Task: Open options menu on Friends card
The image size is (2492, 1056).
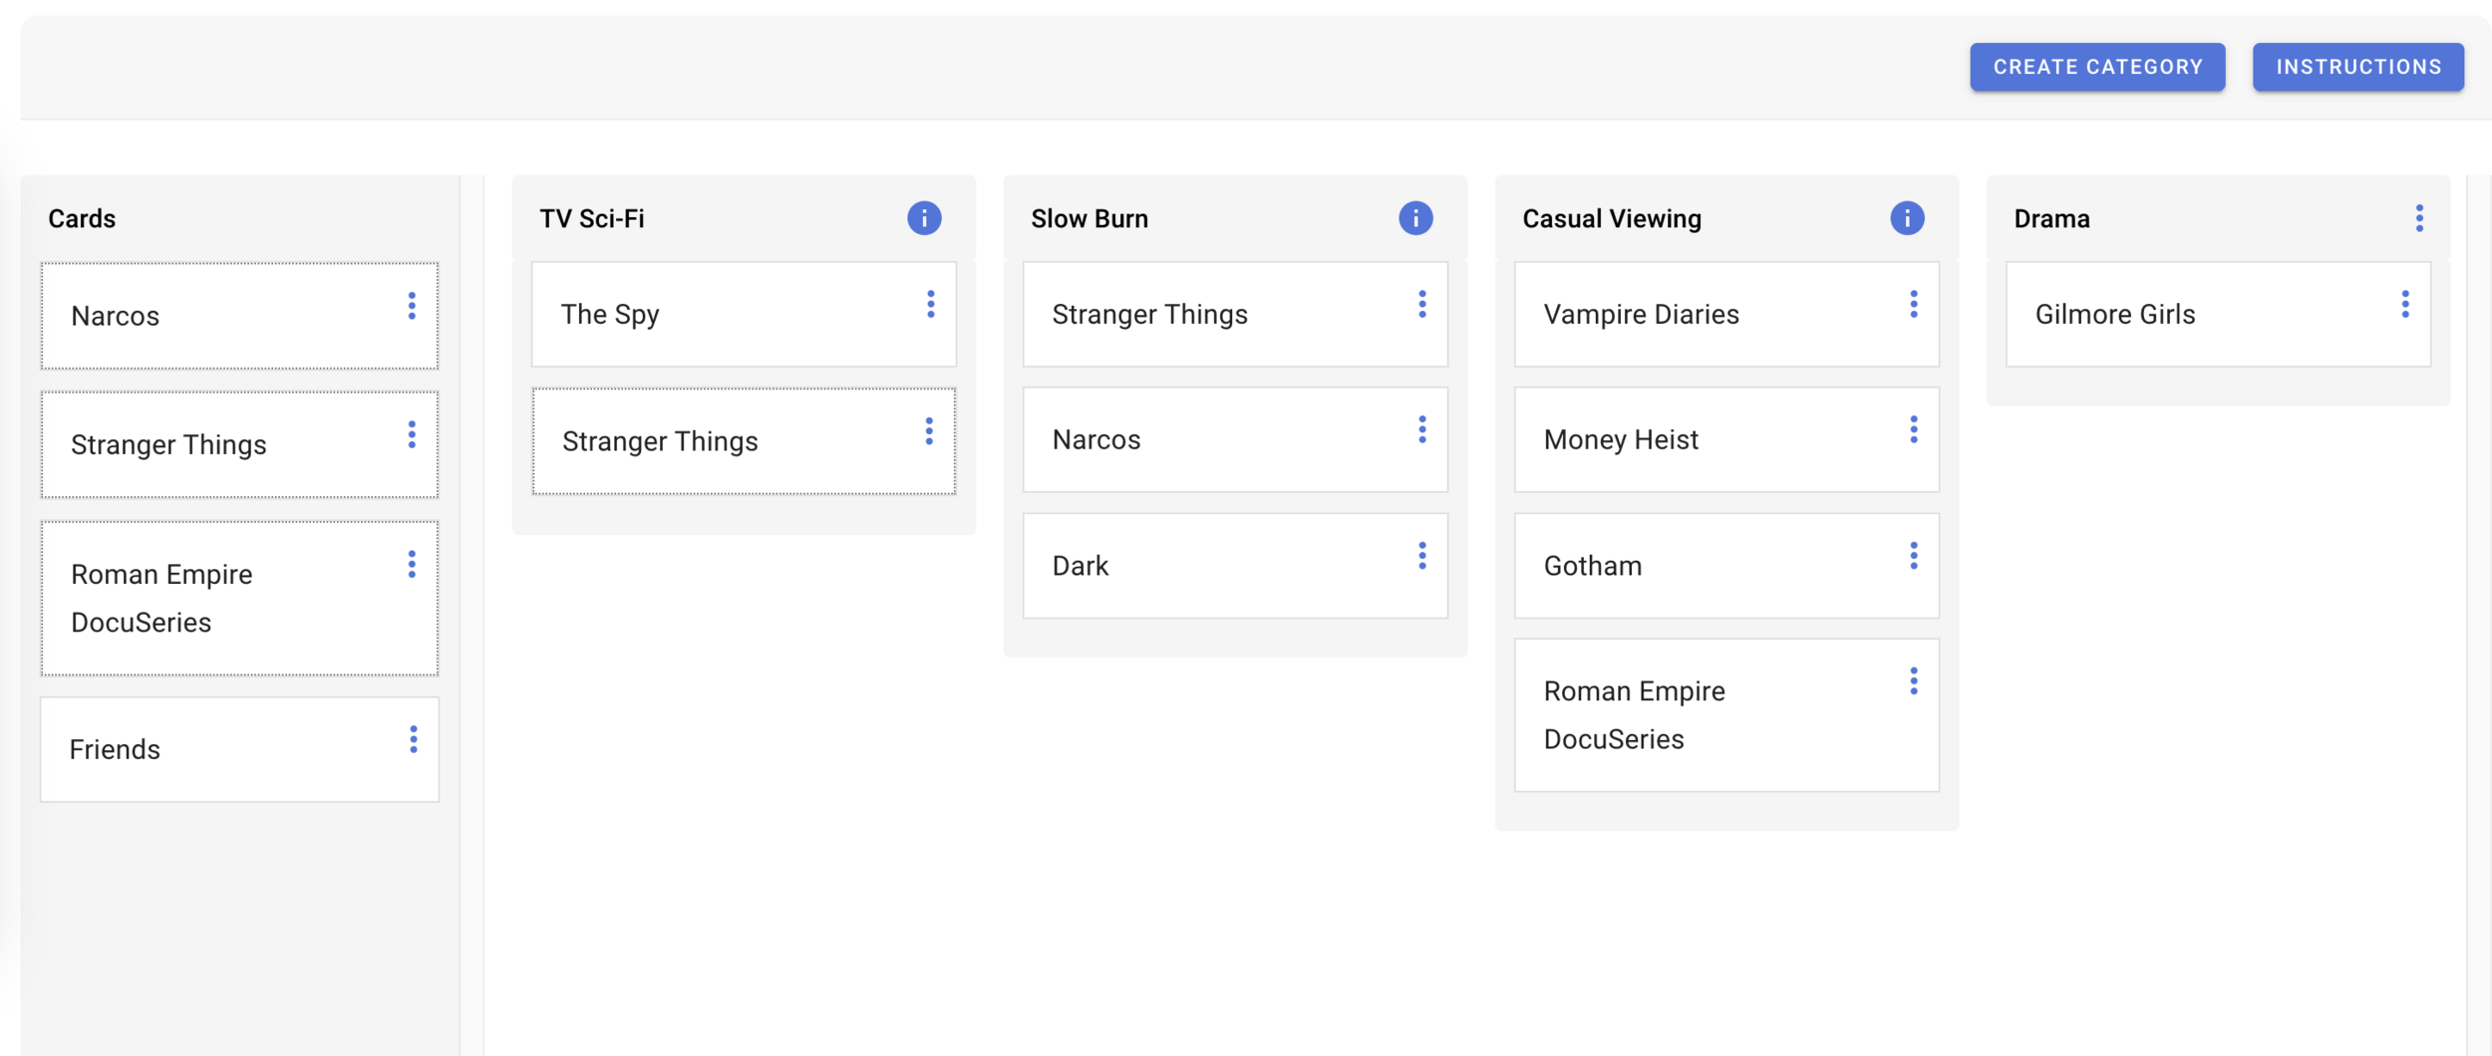Action: point(414,739)
